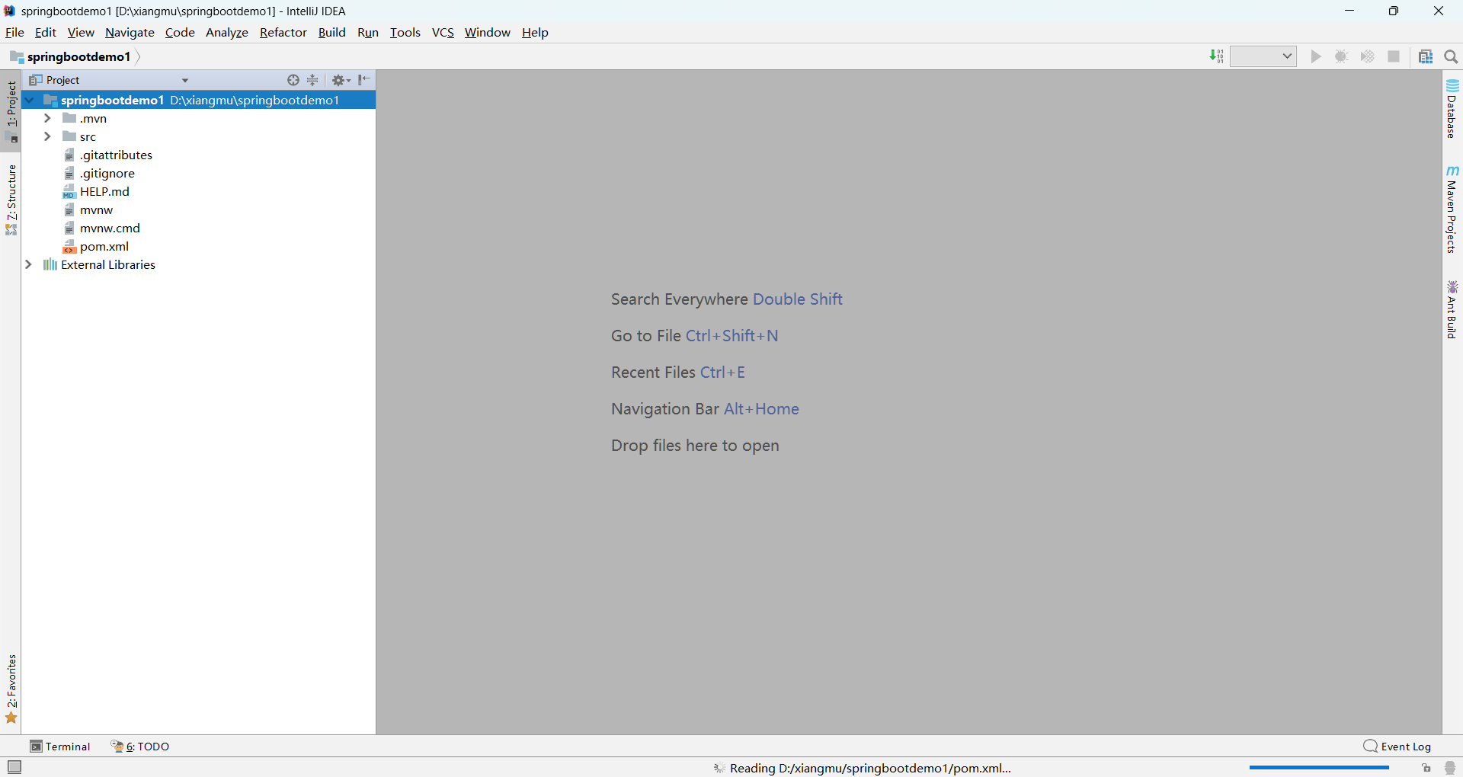The height and width of the screenshot is (777, 1463).
Task: Expand the src folder
Action: coord(47,136)
